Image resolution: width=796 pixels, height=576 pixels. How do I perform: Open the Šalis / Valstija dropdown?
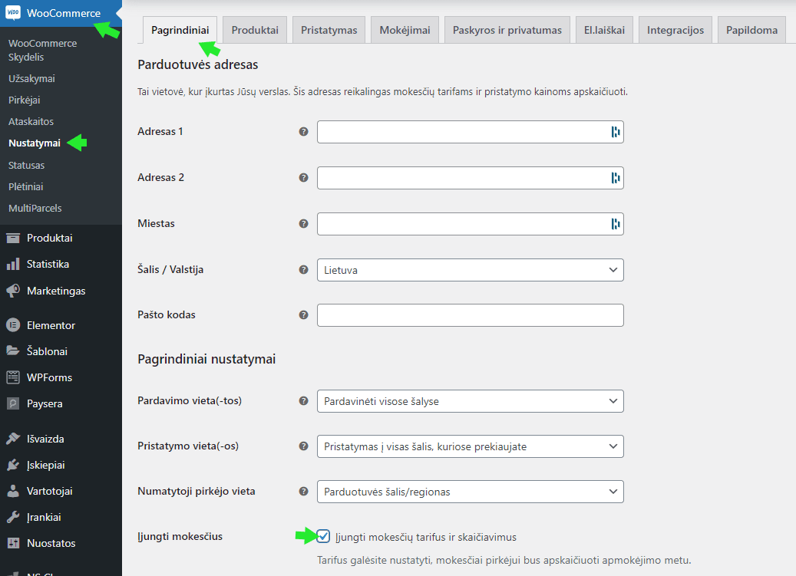click(x=470, y=270)
